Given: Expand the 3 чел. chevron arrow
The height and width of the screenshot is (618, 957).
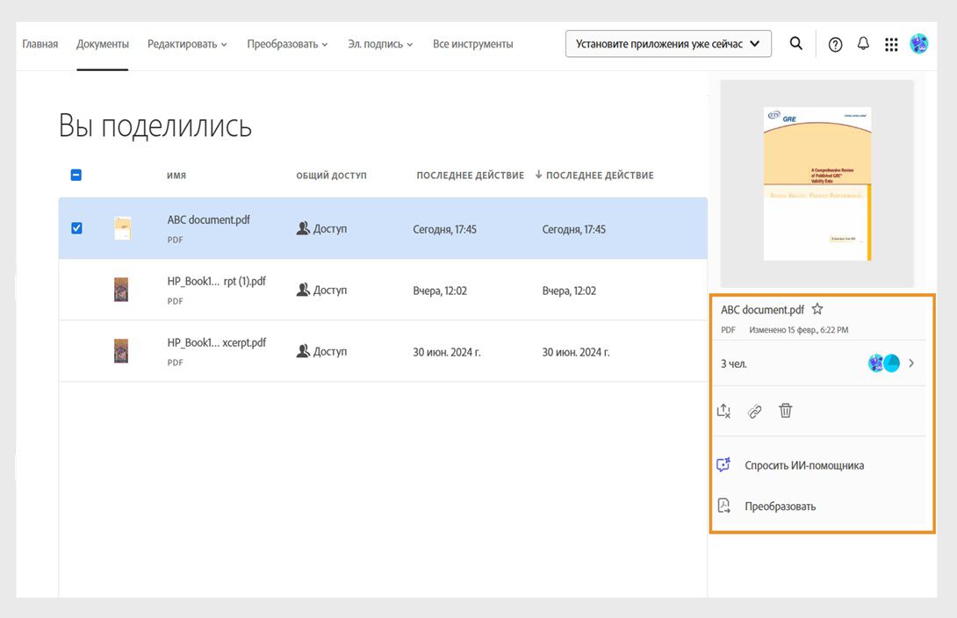Looking at the screenshot, I should (911, 363).
